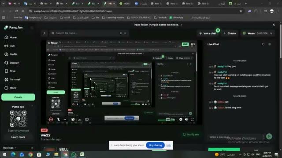Open the Live section in sidebar
Image resolution: width=282 pixels, height=158 pixels.
click(x=10, y=46)
